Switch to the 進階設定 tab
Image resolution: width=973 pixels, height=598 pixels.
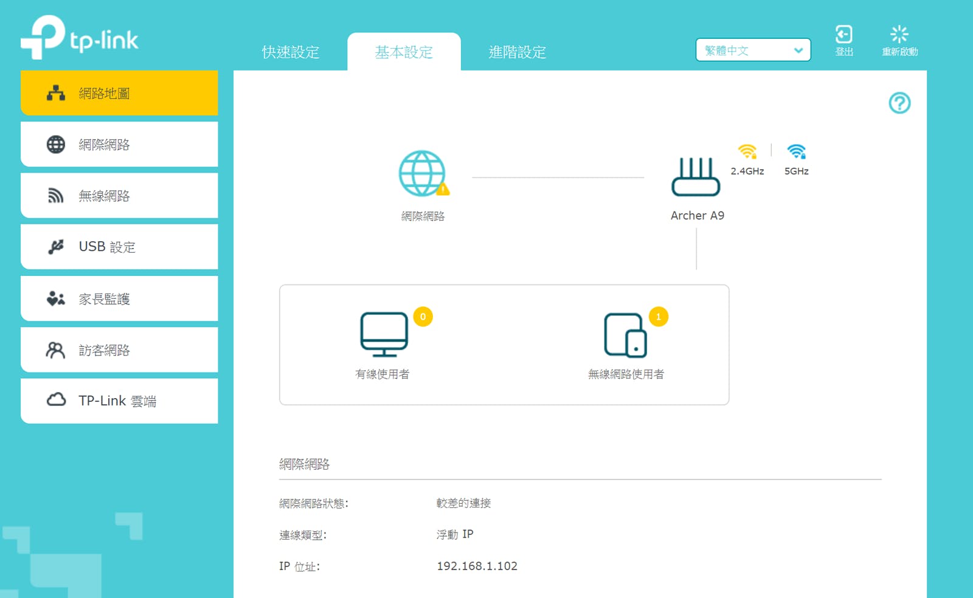tap(516, 52)
